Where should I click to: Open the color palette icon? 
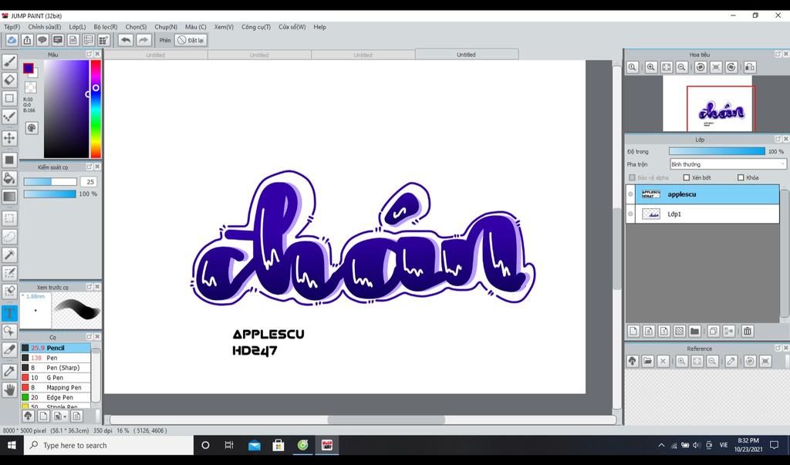pos(32,128)
